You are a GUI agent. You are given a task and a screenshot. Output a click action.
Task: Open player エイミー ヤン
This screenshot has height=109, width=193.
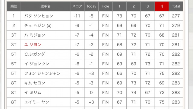coord(37,102)
